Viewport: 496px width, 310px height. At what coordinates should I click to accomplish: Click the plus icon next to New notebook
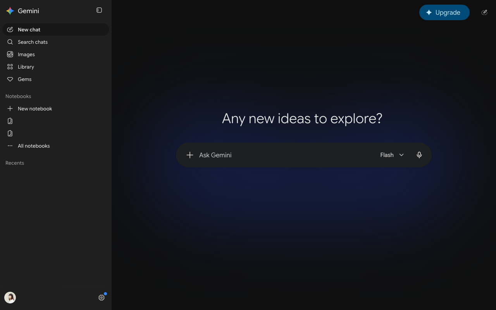10,108
